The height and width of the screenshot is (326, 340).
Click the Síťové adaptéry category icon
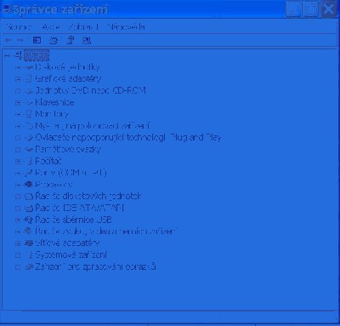click(28, 243)
